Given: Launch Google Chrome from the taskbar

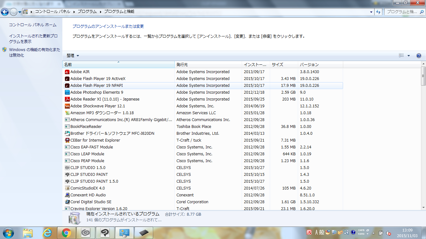Looking at the screenshot, I should point(66,233).
